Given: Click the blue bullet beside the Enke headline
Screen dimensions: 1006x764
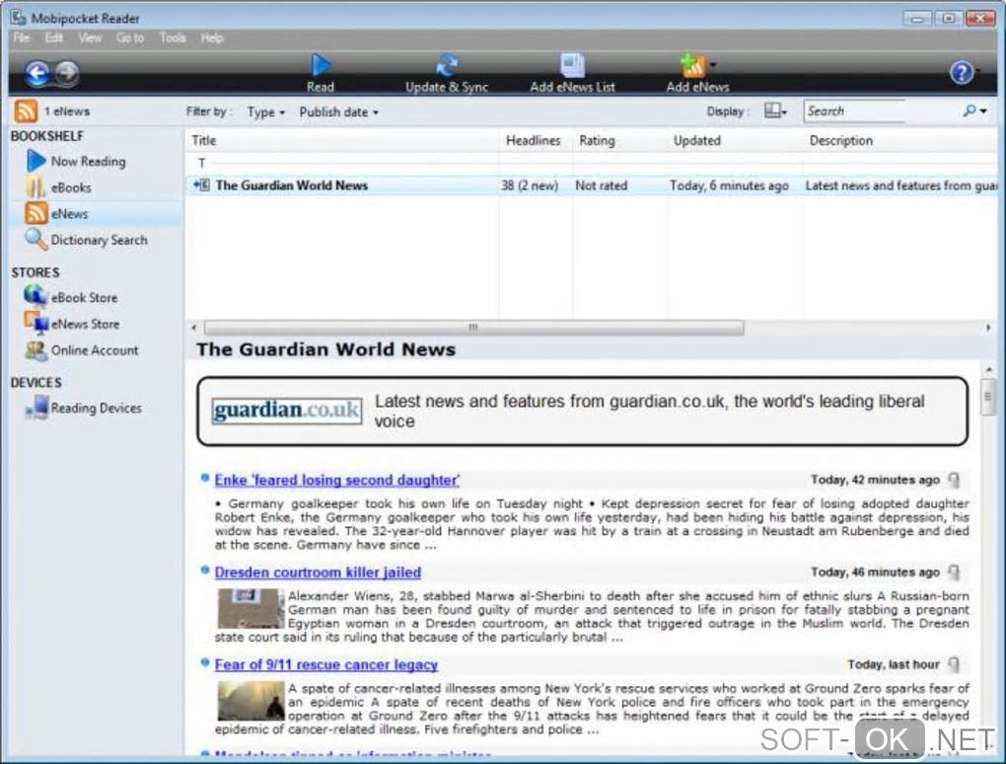Looking at the screenshot, I should coord(205,478).
